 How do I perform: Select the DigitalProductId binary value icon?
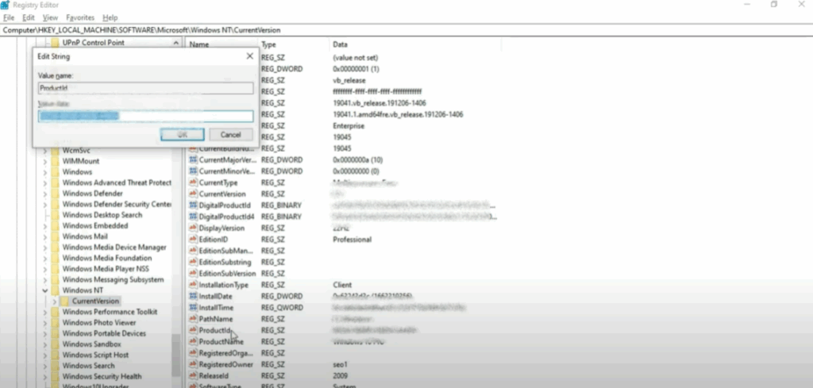tap(192, 206)
